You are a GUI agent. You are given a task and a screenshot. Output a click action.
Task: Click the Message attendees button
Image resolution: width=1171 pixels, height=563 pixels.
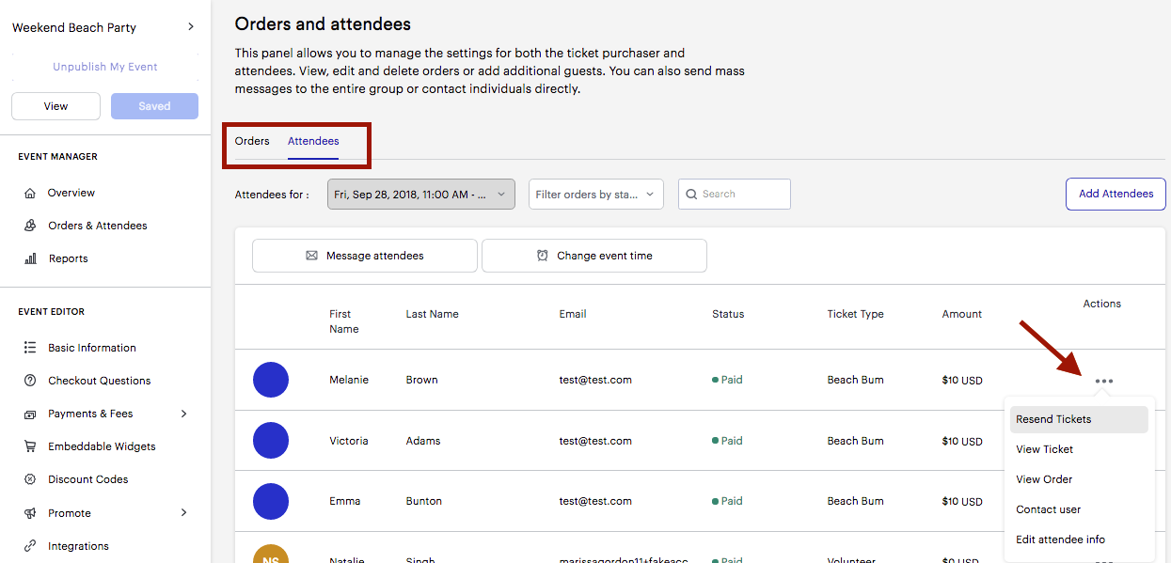click(x=365, y=256)
